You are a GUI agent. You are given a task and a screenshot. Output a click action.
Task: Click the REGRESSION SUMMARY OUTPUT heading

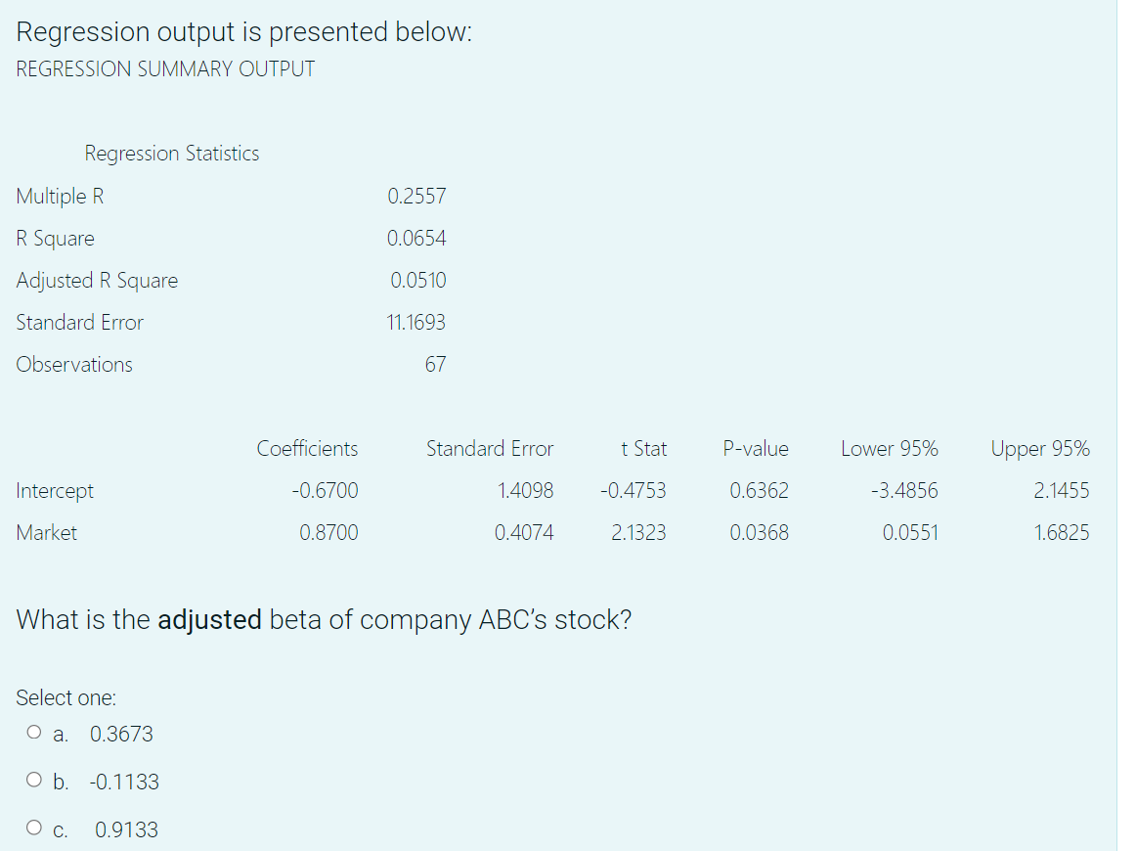pos(164,68)
